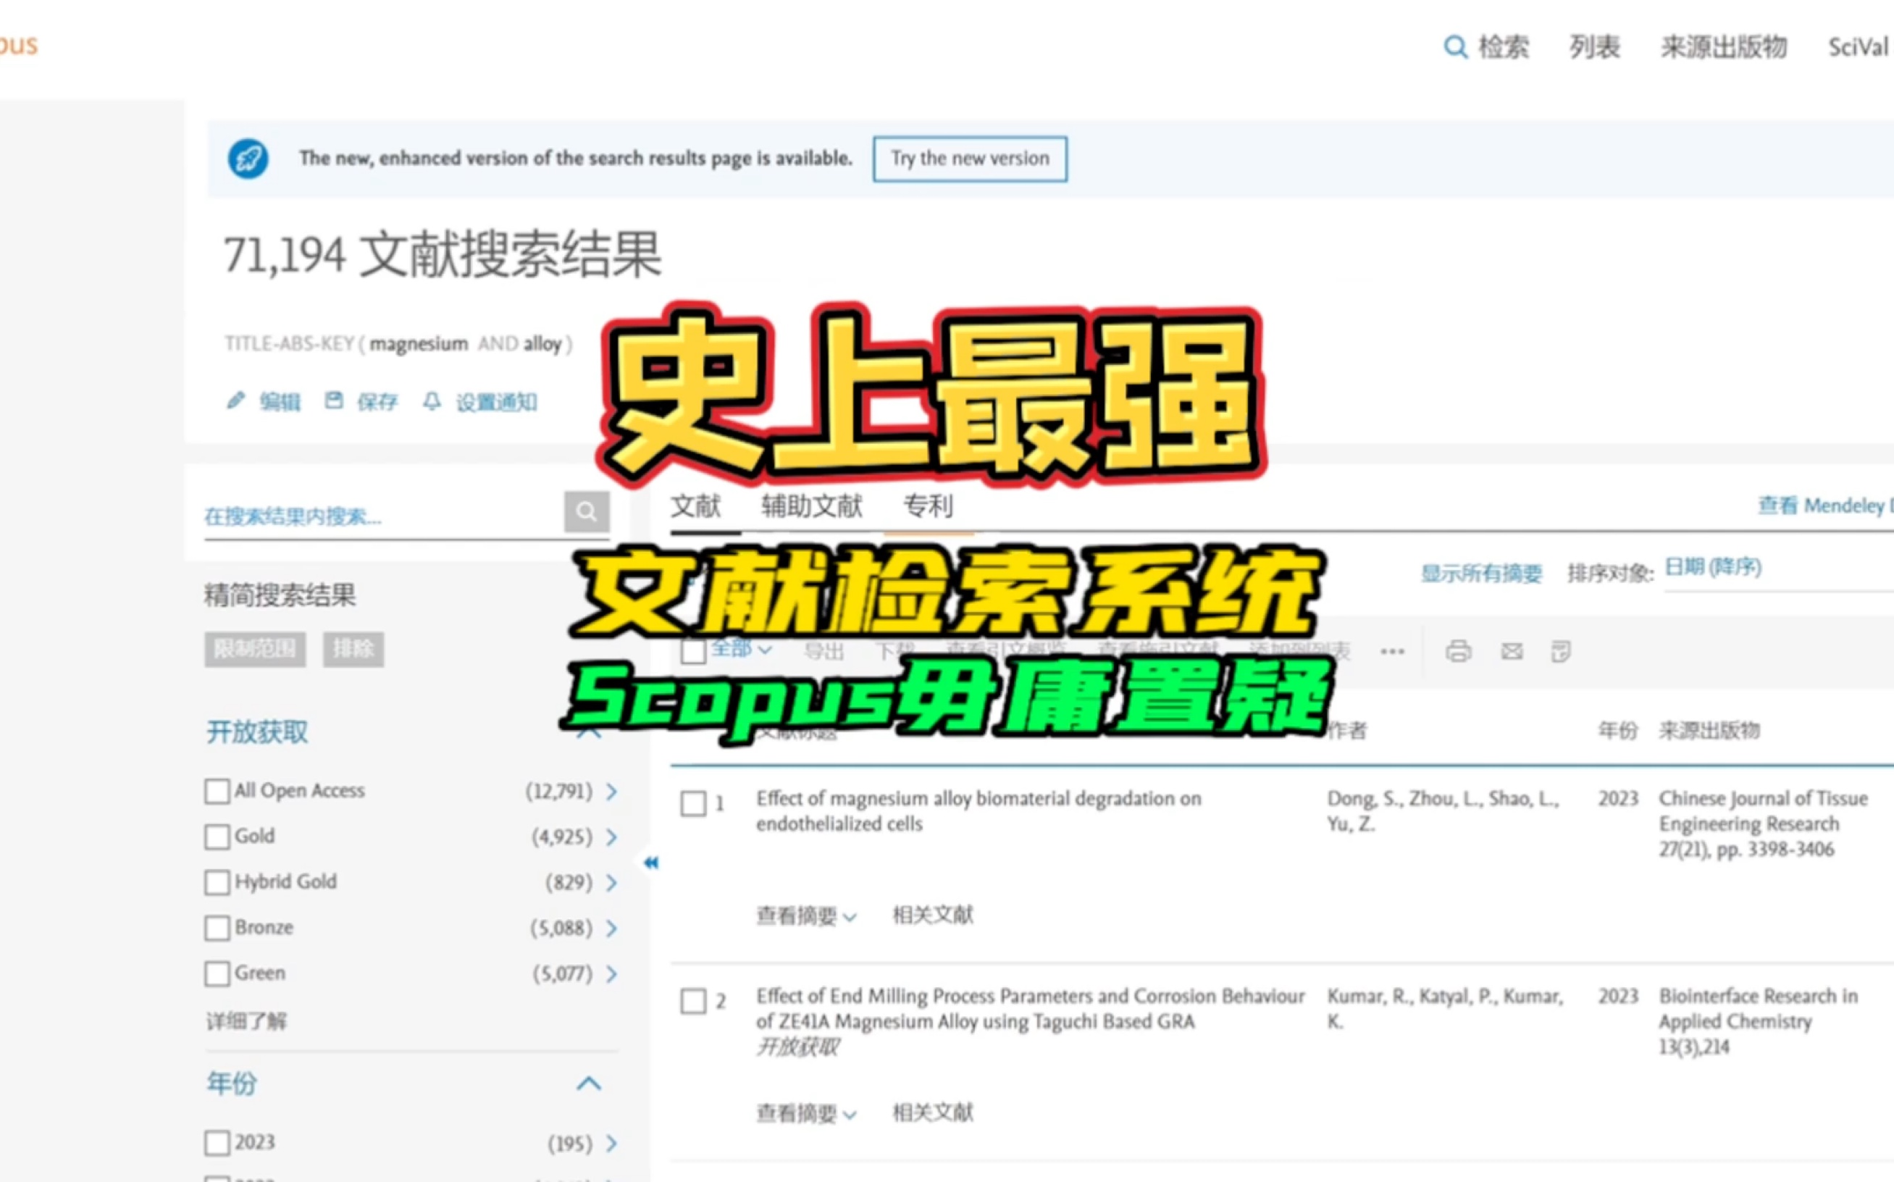Image resolution: width=1894 pixels, height=1182 pixels.
Task: Click the arrow next to the Bronze count
Action: (x=612, y=928)
